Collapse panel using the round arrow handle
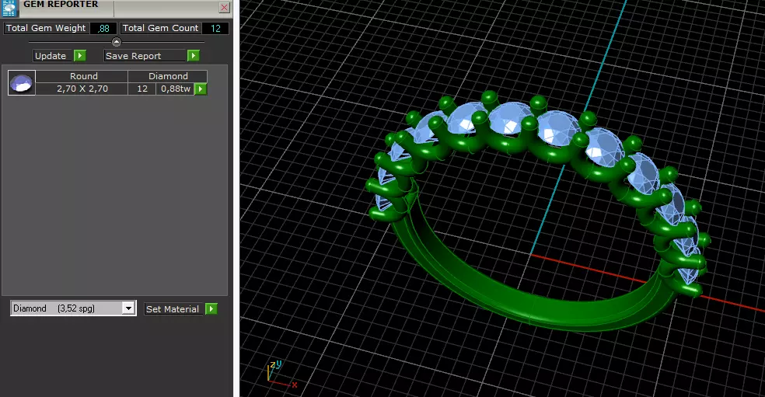The width and height of the screenshot is (765, 397). (x=116, y=42)
